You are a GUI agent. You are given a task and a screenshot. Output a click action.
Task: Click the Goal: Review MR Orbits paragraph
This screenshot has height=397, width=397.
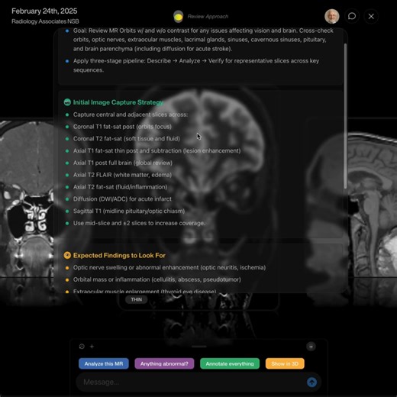point(203,40)
